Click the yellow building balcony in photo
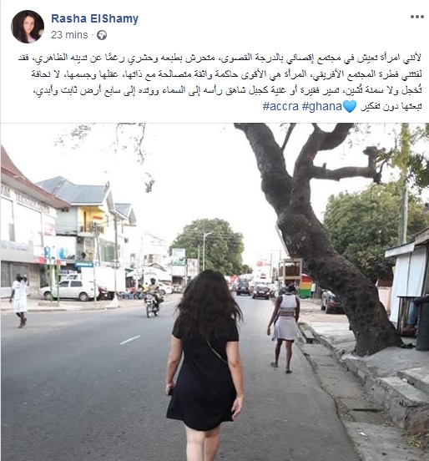 [91, 220]
